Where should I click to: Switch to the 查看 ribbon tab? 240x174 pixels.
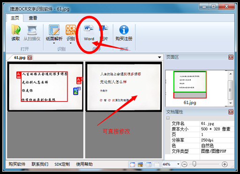pos(33,18)
